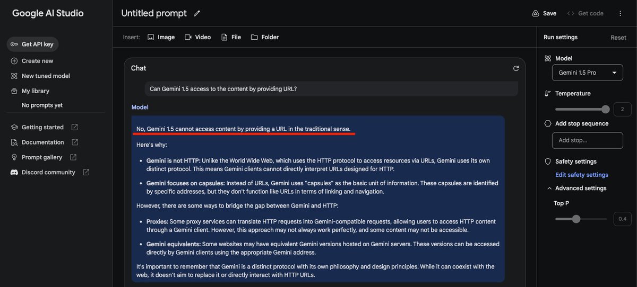
Task: Click the Prompt gallery lightbulb icon
Action: [x=14, y=157]
